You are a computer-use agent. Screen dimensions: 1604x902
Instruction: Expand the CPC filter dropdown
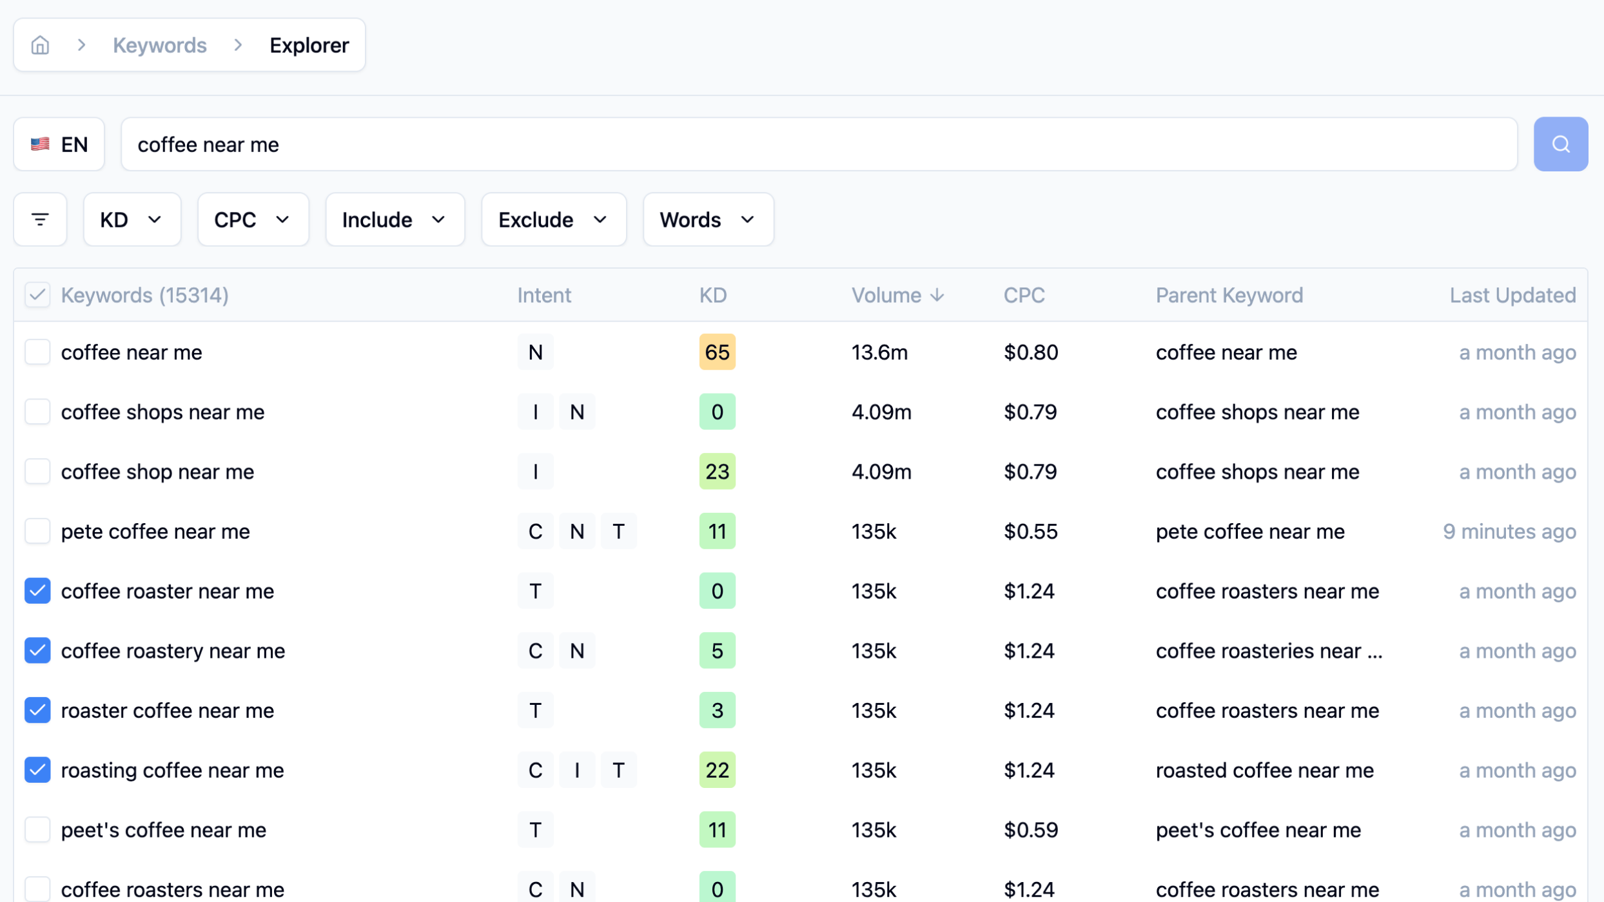point(253,220)
